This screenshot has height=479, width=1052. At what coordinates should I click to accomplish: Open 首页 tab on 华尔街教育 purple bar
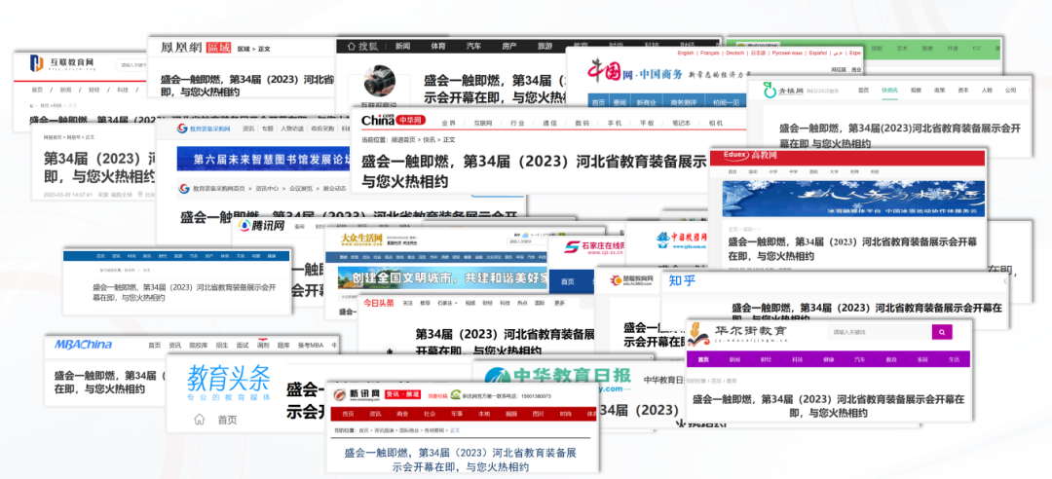click(703, 359)
